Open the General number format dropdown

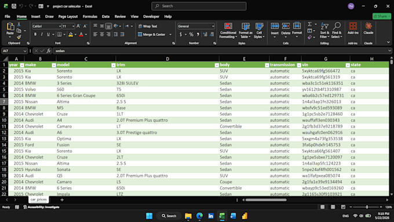213,26
